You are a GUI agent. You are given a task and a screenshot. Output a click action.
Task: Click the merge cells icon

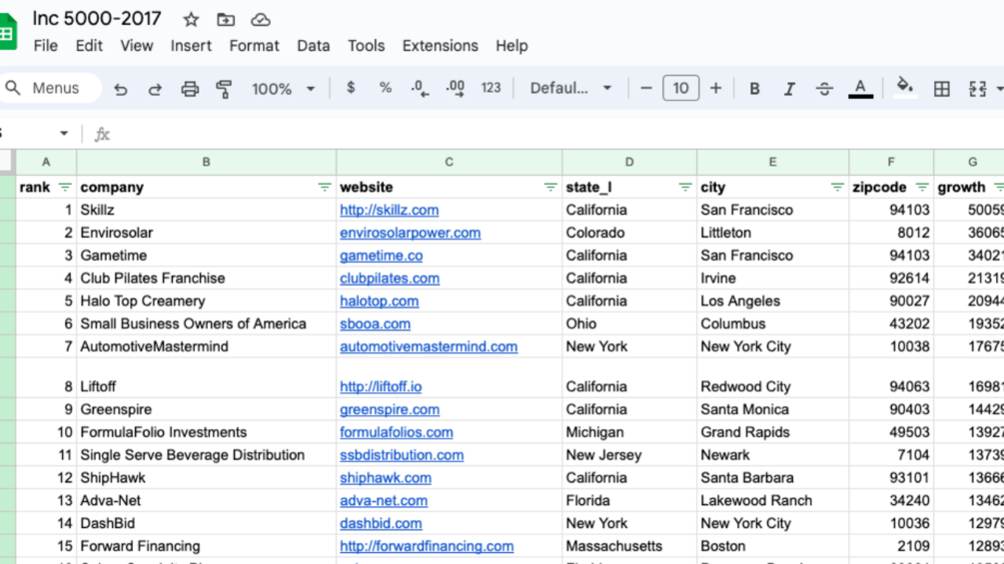click(x=977, y=89)
